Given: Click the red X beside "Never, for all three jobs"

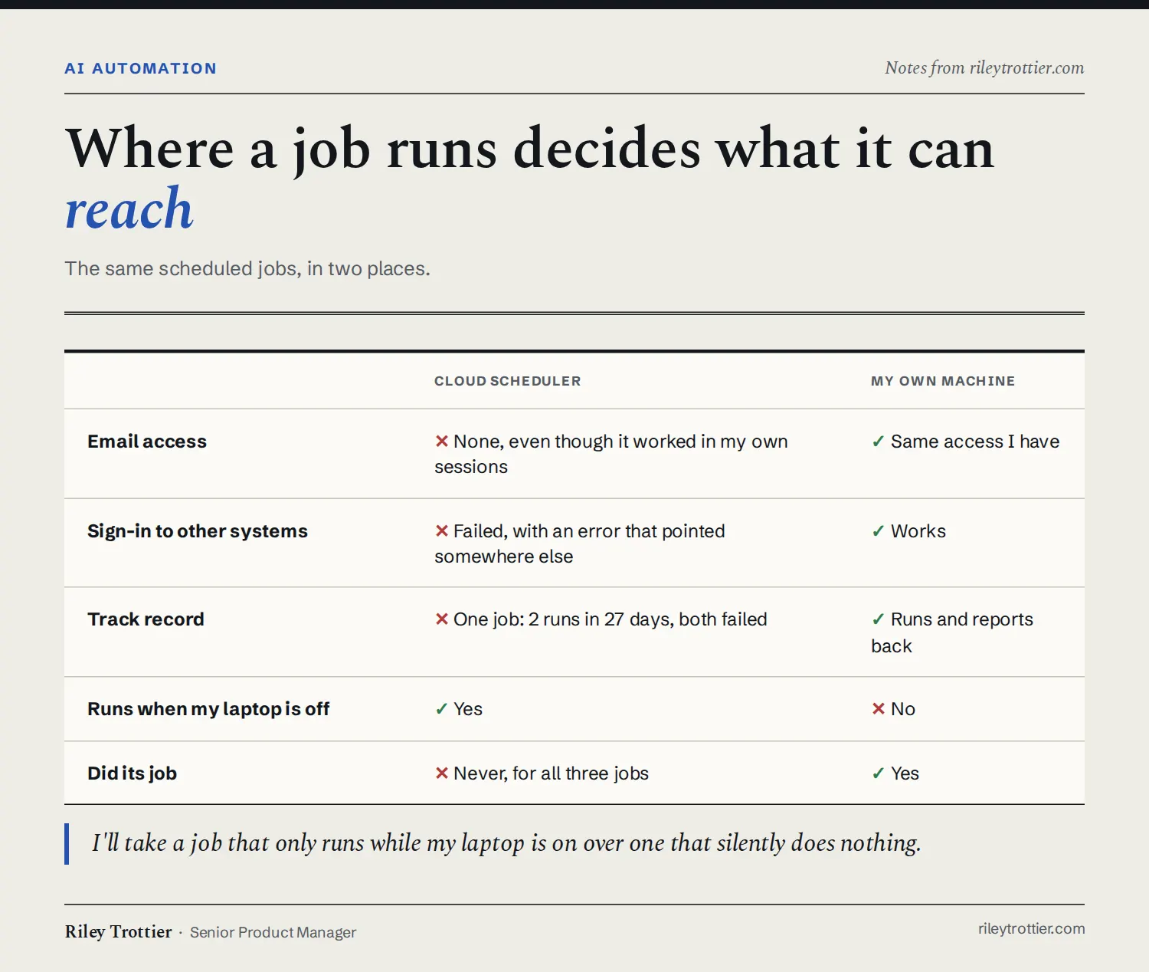Looking at the screenshot, I should (x=441, y=773).
